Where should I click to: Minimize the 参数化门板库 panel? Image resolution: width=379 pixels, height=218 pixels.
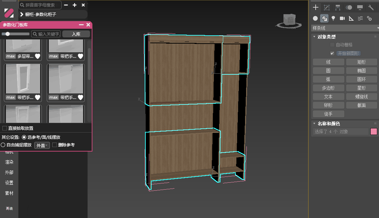pos(81,25)
